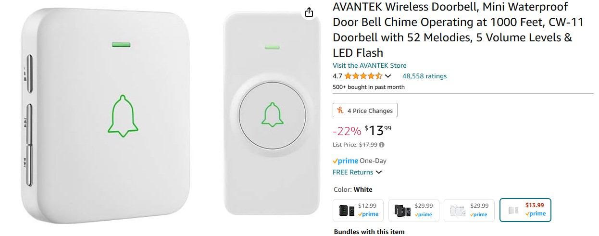Click the Prime logo beside One-Day

coord(345,161)
